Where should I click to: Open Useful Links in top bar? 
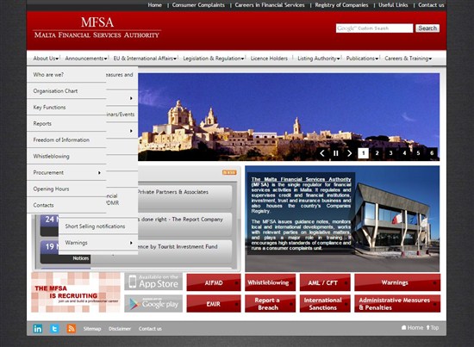(x=393, y=5)
